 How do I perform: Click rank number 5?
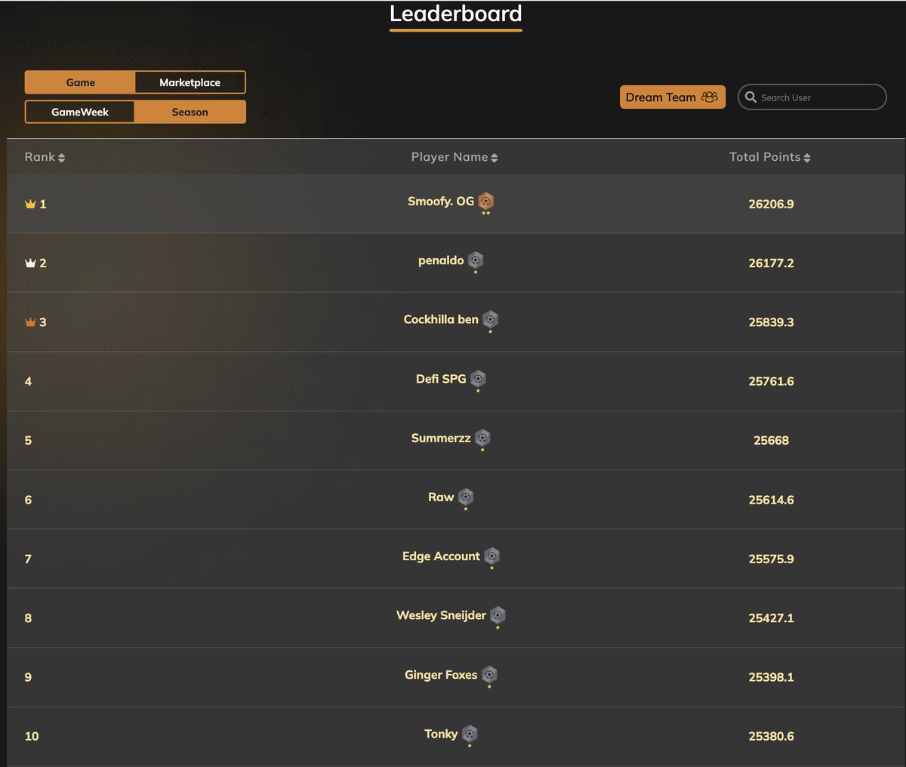click(x=28, y=440)
